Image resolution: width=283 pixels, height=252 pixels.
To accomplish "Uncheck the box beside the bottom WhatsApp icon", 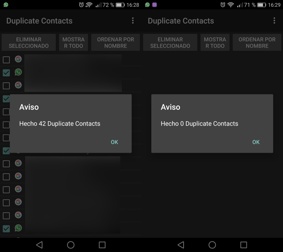I will (6, 228).
